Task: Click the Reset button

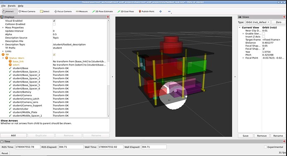Action: [5, 153]
